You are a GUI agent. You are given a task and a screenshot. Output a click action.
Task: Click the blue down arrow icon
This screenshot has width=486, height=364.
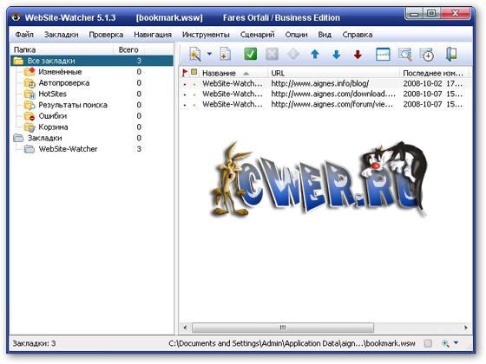click(337, 55)
